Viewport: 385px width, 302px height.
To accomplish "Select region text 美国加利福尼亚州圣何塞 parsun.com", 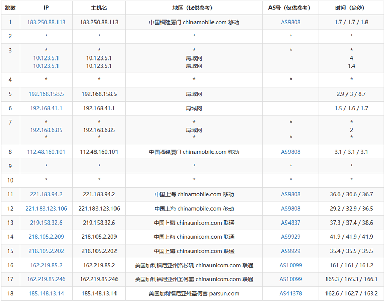I will (x=194, y=293).
